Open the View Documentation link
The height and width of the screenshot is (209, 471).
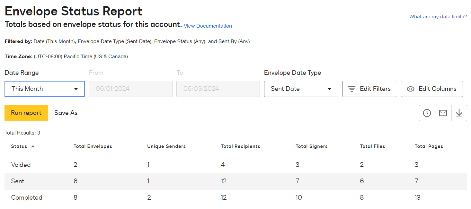[x=208, y=26]
